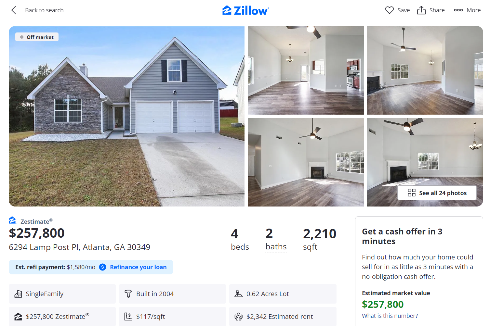Click the Share upload icon
This screenshot has height=326, width=490.
click(421, 10)
